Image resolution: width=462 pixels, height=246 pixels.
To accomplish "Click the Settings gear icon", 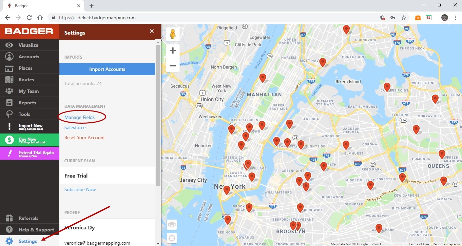I will pos(9,241).
